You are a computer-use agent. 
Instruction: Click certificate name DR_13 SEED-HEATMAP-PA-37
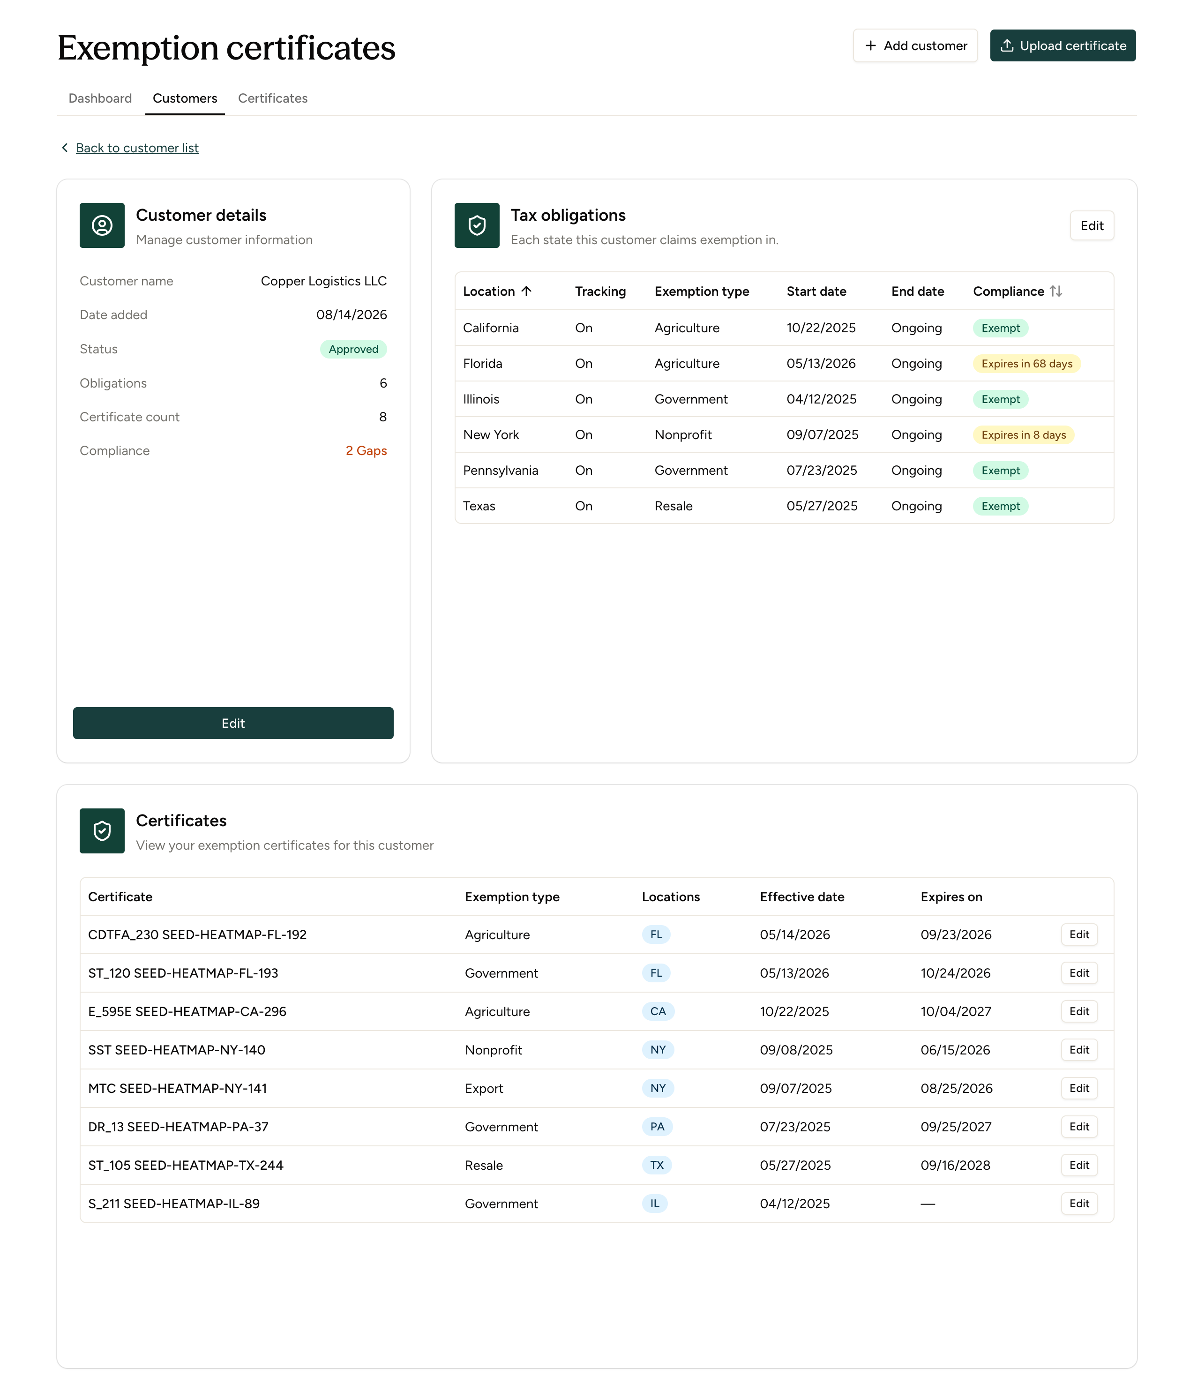tap(178, 1127)
